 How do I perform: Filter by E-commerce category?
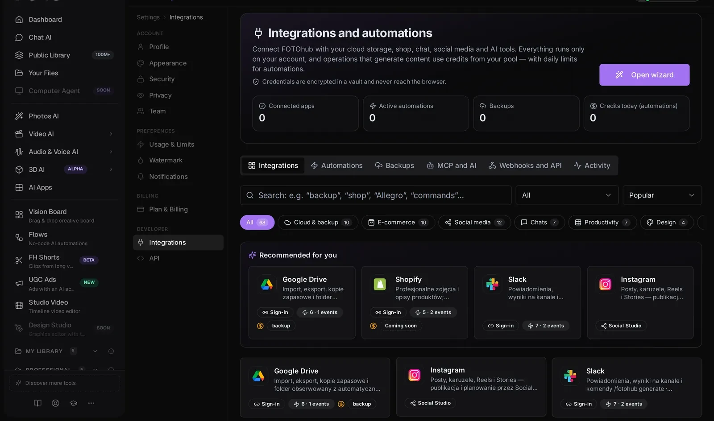(x=398, y=223)
